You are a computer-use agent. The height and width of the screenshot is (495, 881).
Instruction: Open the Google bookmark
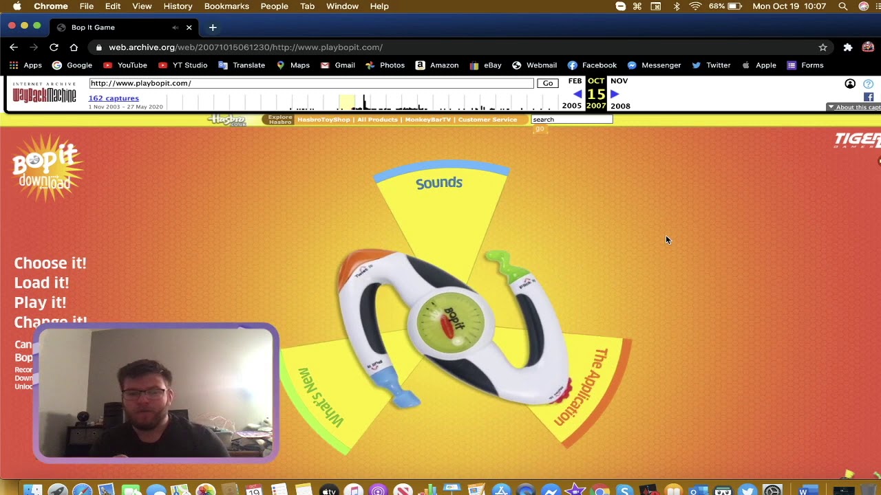[x=72, y=65]
